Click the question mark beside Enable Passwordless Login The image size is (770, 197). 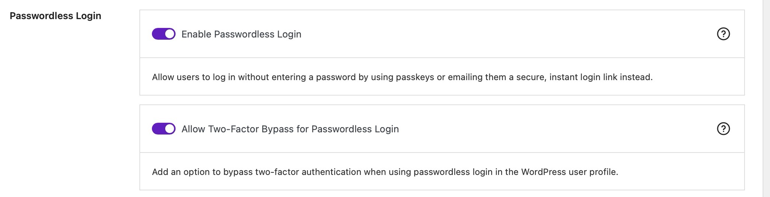point(723,34)
